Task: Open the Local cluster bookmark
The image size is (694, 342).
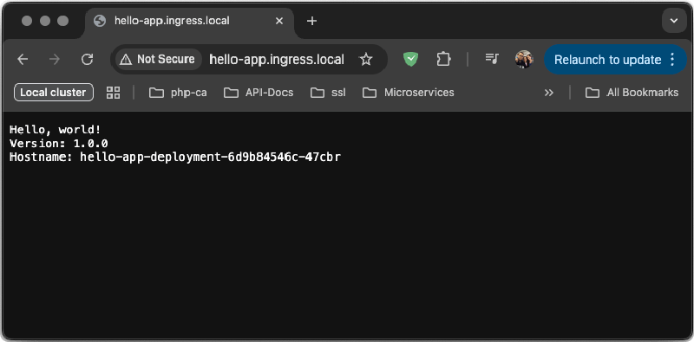Action: click(x=54, y=93)
